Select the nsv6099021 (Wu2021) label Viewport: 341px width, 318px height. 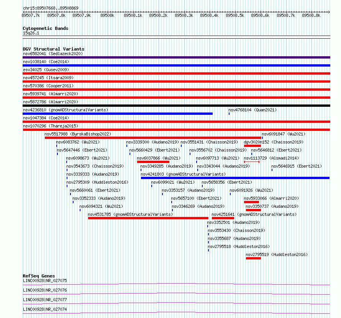pos(173,182)
